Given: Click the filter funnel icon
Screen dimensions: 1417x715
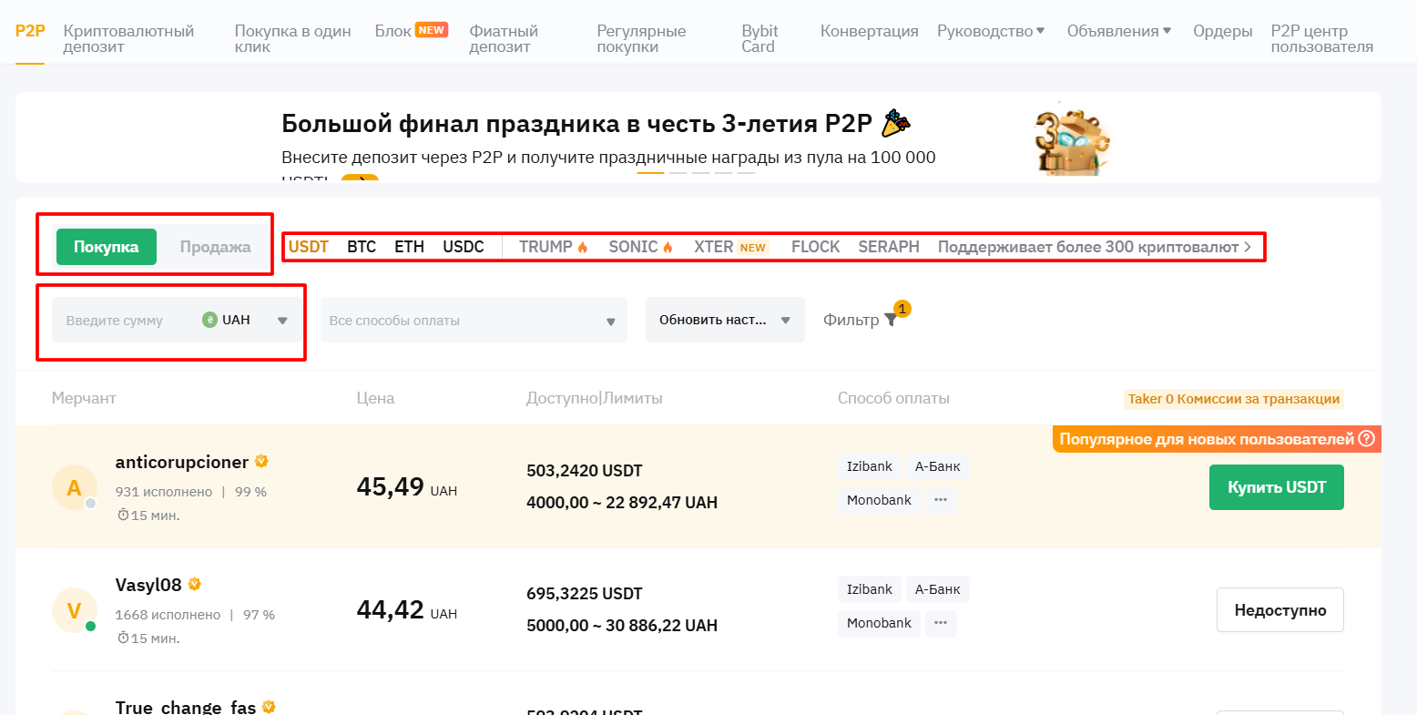Looking at the screenshot, I should pos(891,321).
